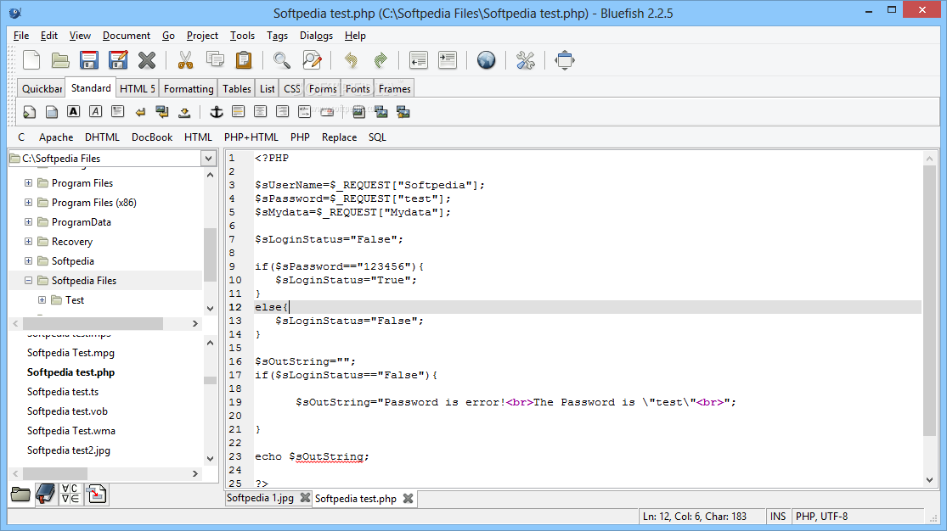947x531 pixels.
Task: Switch to the Formatting toolbar tab
Action: click(x=189, y=89)
